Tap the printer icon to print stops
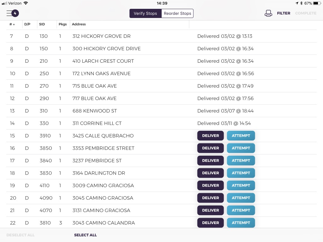This screenshot has height=242, width=323. (x=268, y=13)
